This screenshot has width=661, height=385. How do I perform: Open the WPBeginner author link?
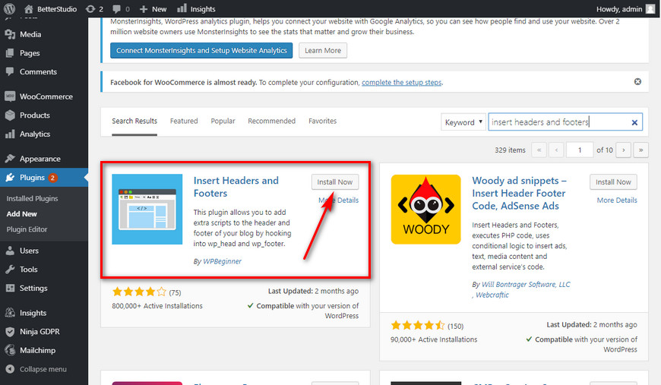coord(222,261)
